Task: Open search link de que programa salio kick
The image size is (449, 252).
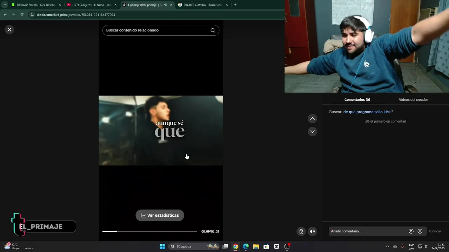Action: (368, 112)
